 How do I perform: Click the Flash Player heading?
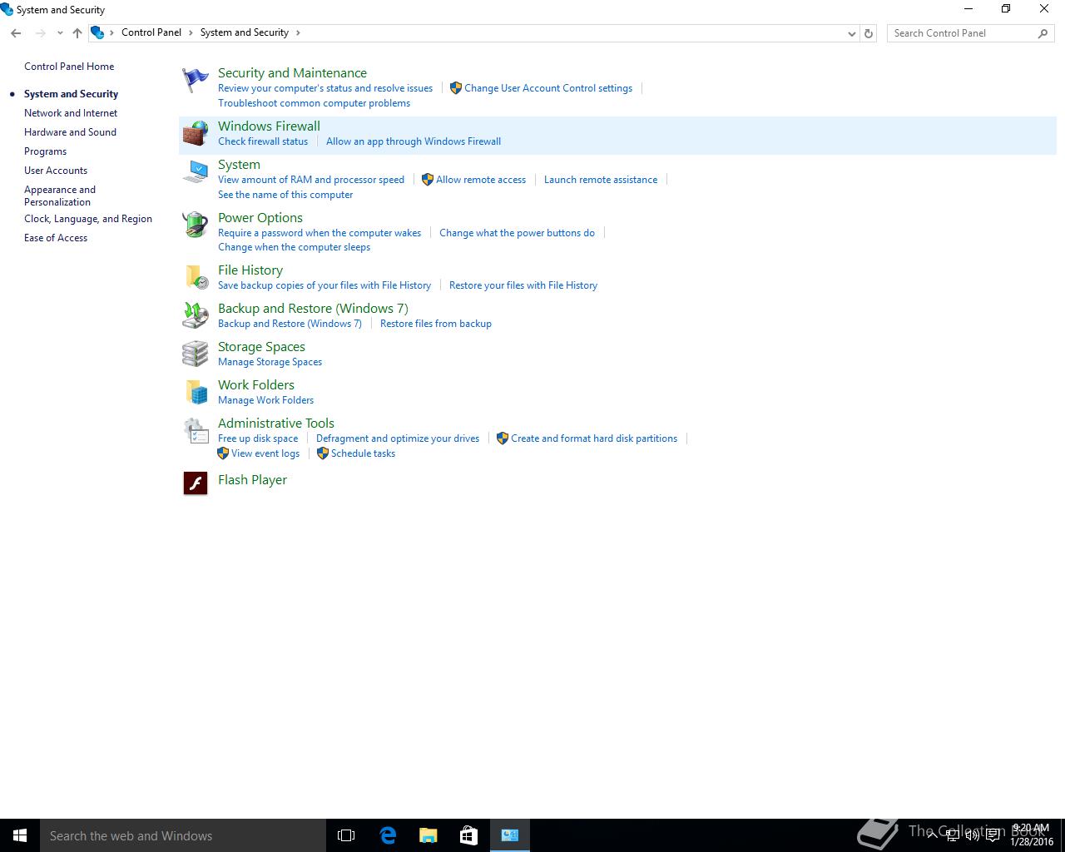(x=252, y=480)
